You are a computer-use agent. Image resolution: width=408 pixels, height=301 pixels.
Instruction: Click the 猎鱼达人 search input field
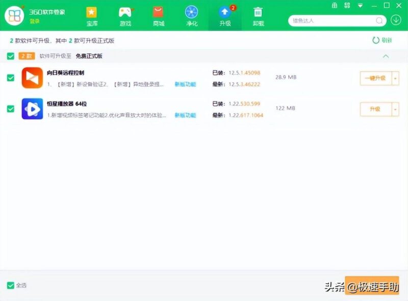(x=331, y=20)
